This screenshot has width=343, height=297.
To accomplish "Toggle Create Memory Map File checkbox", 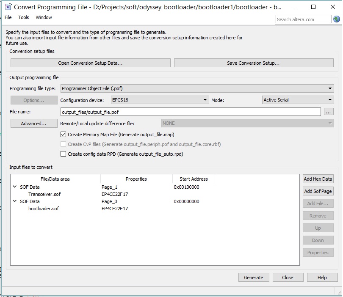I will 63,135.
